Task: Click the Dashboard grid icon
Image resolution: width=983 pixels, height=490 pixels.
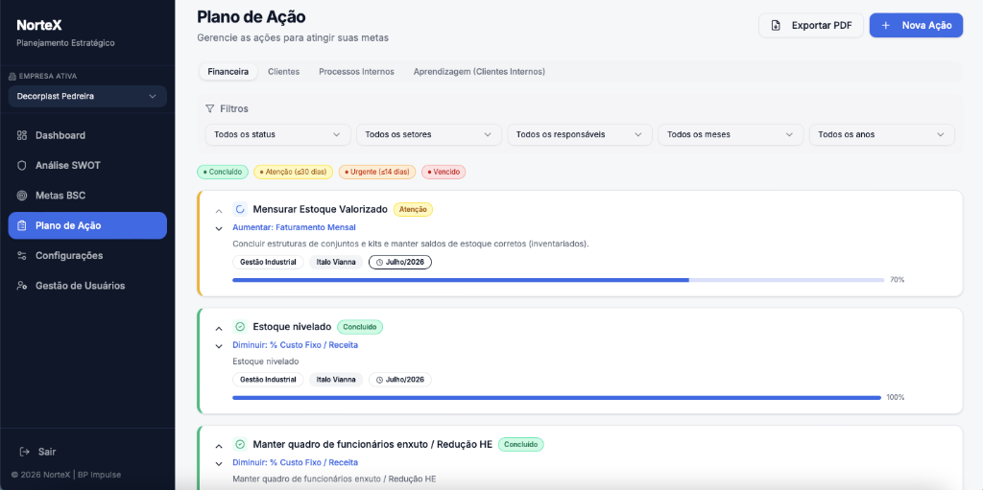Action: [22, 135]
